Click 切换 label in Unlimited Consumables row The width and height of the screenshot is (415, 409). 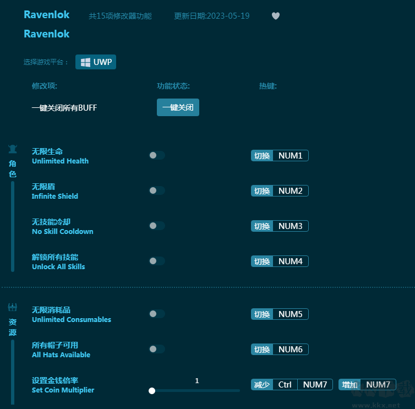pyautogui.click(x=262, y=314)
